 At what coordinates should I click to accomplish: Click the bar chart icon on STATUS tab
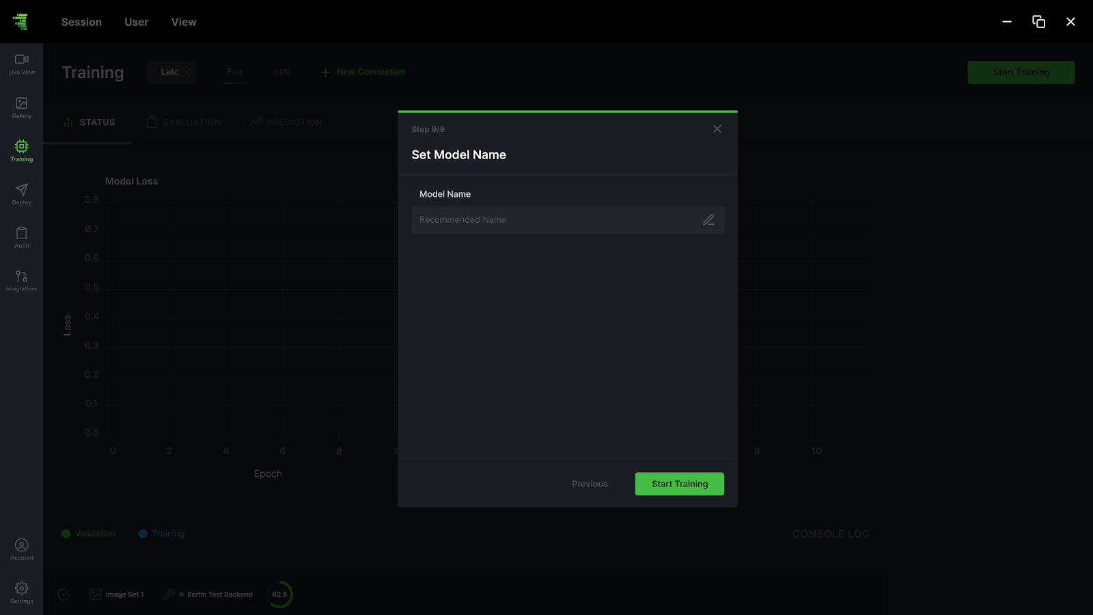pyautogui.click(x=68, y=122)
